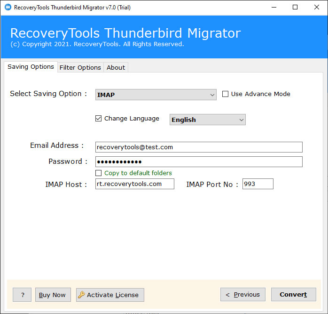328x314 pixels.
Task: Click the key icon on Activate License
Action: (81, 295)
